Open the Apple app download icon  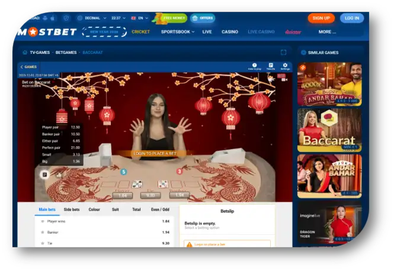click(x=53, y=18)
